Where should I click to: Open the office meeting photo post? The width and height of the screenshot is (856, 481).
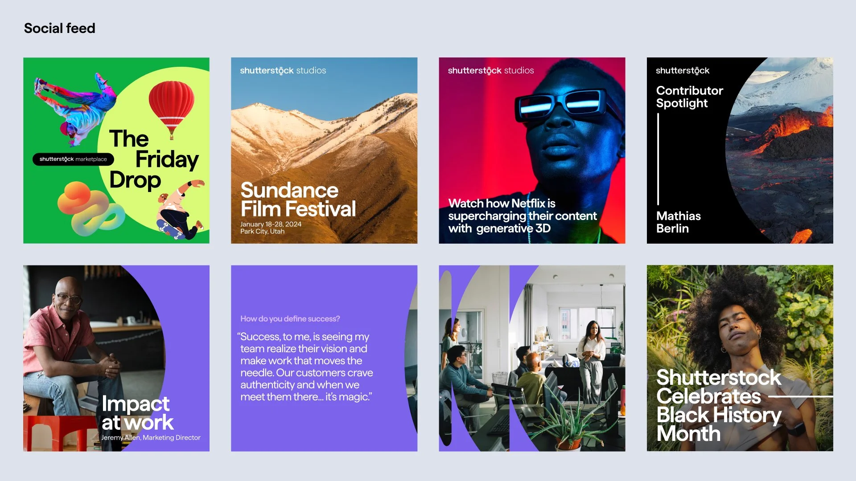(x=532, y=359)
